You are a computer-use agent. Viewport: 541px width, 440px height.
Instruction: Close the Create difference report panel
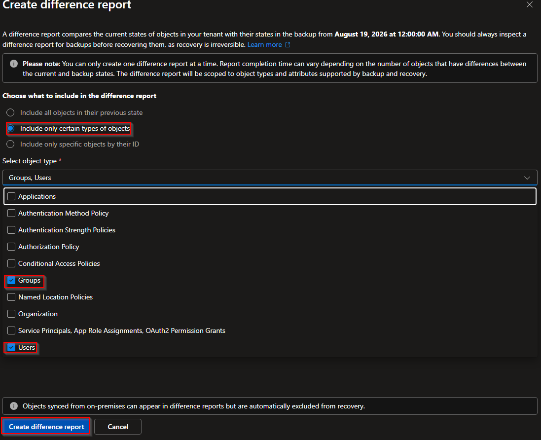[529, 4]
